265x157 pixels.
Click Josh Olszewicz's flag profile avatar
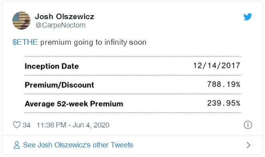tap(22, 20)
